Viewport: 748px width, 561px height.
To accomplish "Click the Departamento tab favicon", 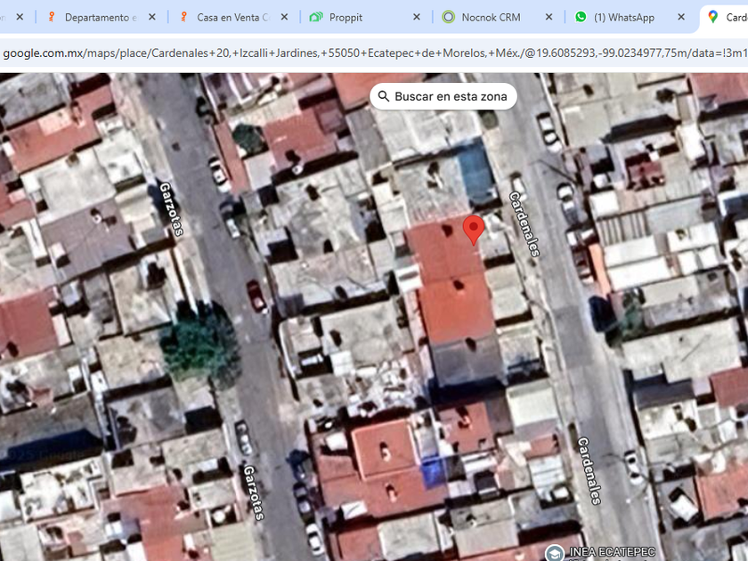I will pyautogui.click(x=51, y=17).
